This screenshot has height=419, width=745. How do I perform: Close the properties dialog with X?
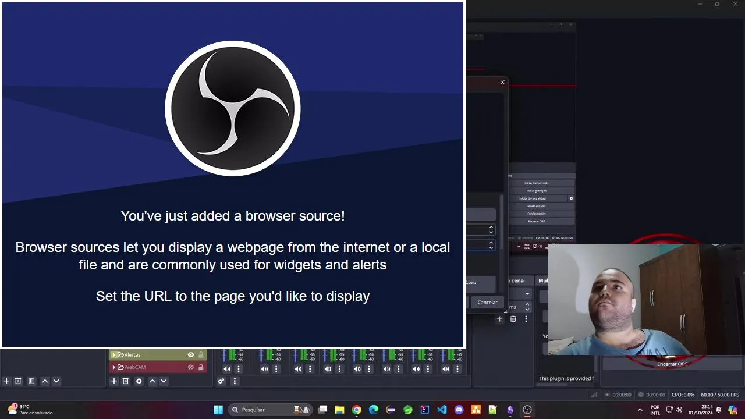click(502, 82)
